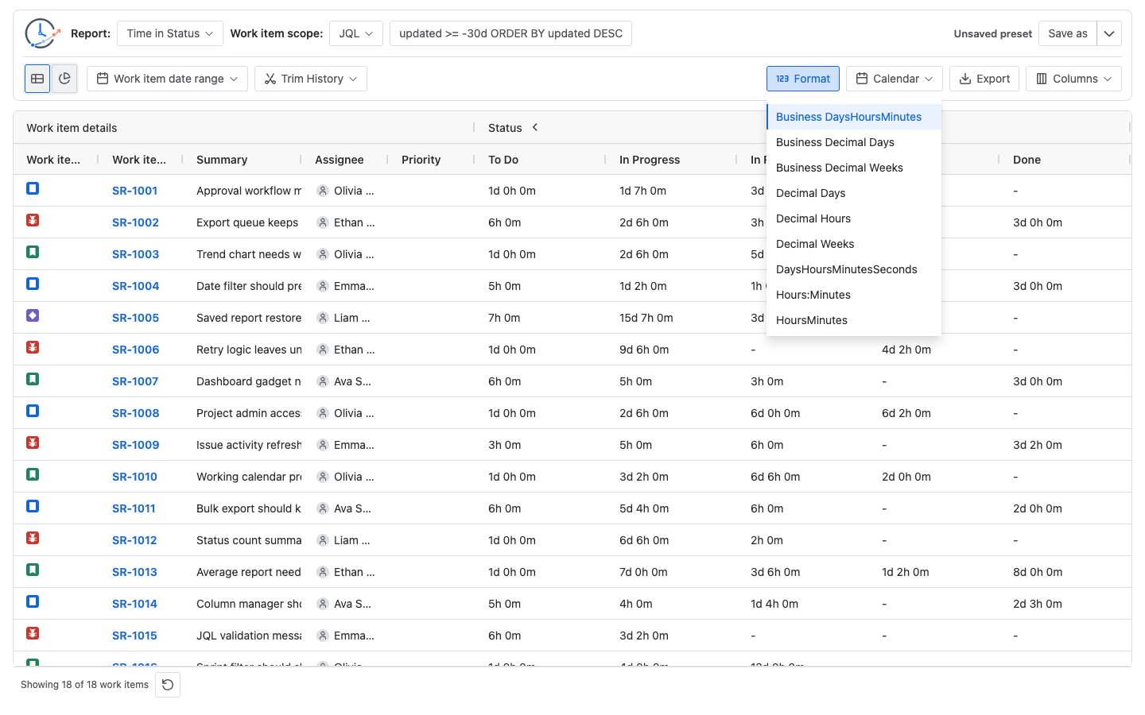Viewport: 1145px width, 715px height.
Task: Select HoursMinutes format option
Action: click(x=854, y=320)
